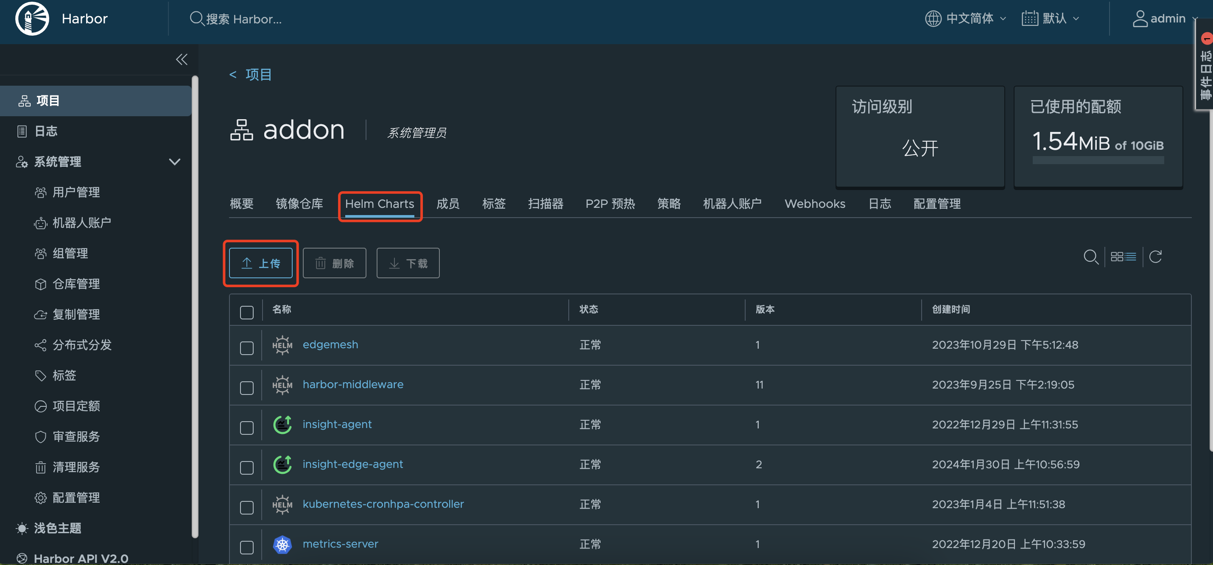Open the Harbor lighthouse home logo
Screen dimensions: 1213x565
coord(31,19)
